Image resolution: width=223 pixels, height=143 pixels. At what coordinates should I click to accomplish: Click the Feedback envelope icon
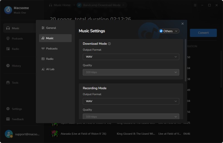(x=8, y=119)
